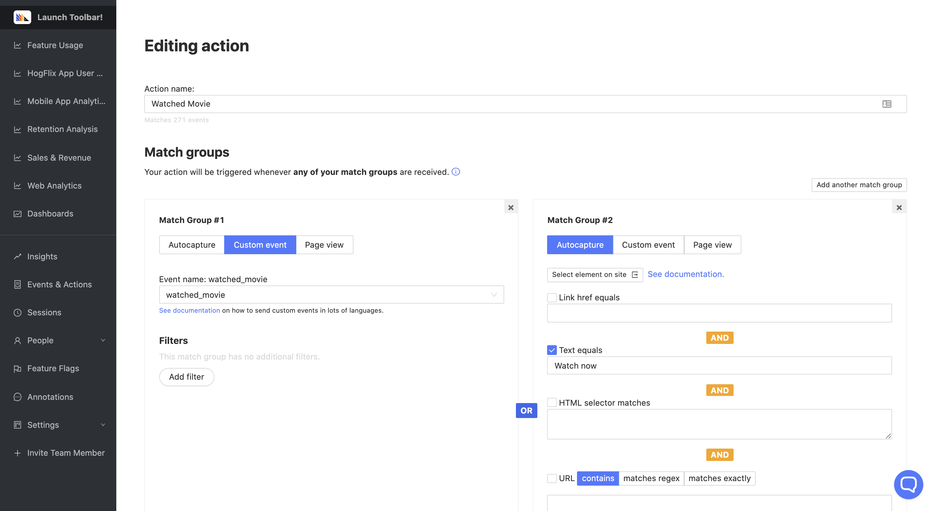Click the HTML selector matches textarea
Image resolution: width=935 pixels, height=511 pixels.
click(x=719, y=424)
